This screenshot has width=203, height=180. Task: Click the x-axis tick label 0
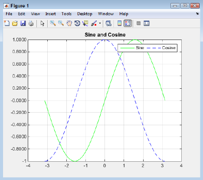click(x=105, y=166)
